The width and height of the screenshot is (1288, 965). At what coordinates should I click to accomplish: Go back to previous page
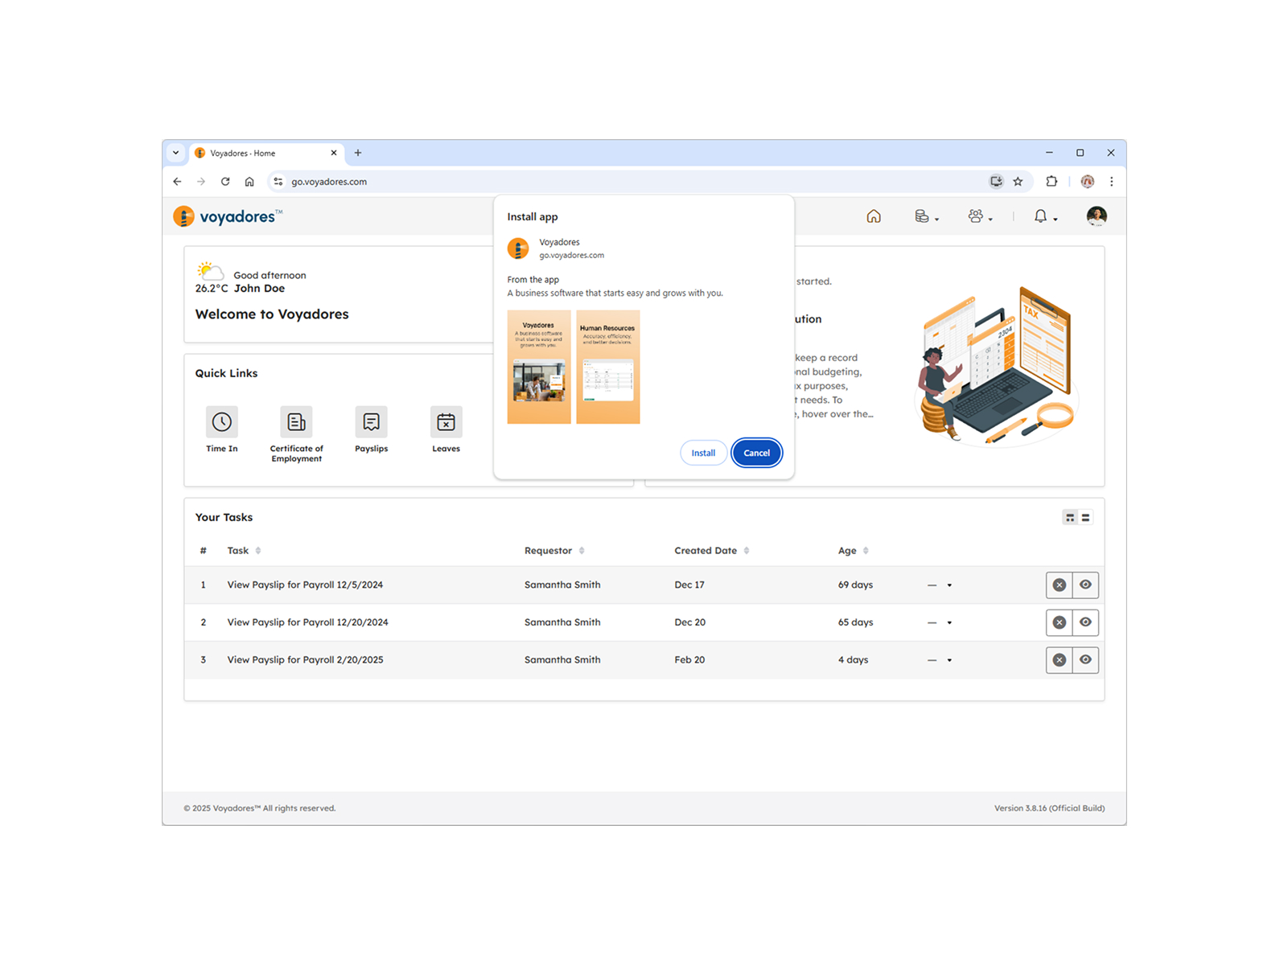click(x=177, y=182)
